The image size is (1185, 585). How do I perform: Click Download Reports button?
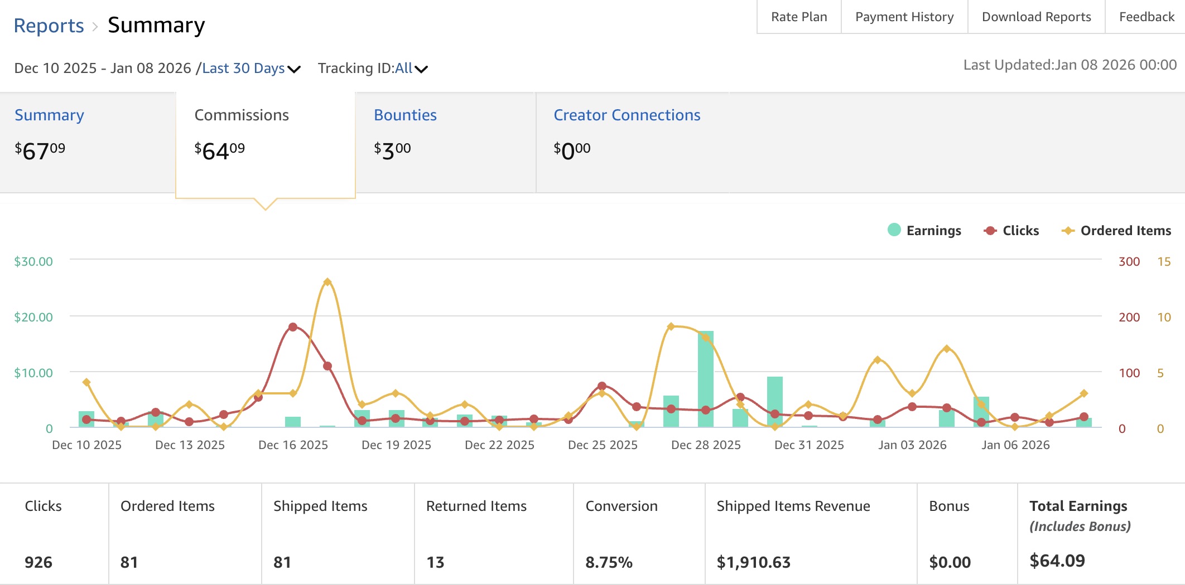point(1036,17)
